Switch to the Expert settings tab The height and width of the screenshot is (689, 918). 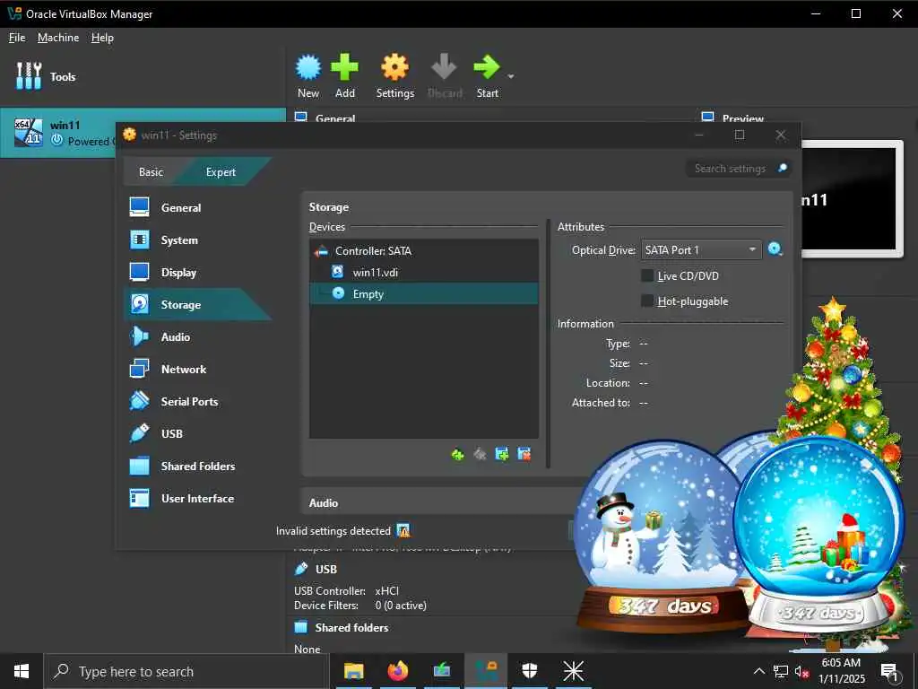[x=221, y=171]
